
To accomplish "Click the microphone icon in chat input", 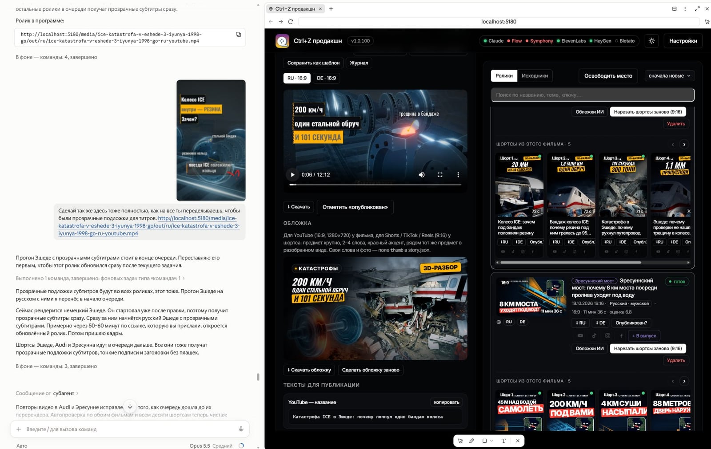I will pyautogui.click(x=241, y=429).
